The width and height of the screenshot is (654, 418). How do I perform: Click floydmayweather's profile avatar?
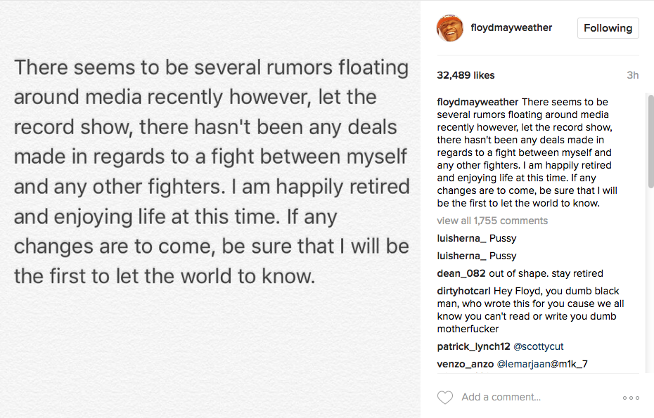[x=450, y=29]
